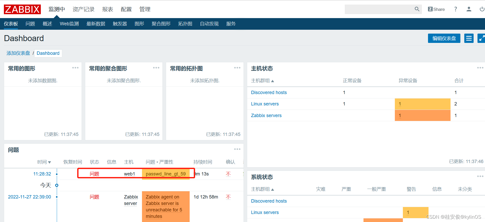Viewport: 485px width, 222px height.
Task: Click the web1 row 问题 status
Action: [95, 174]
